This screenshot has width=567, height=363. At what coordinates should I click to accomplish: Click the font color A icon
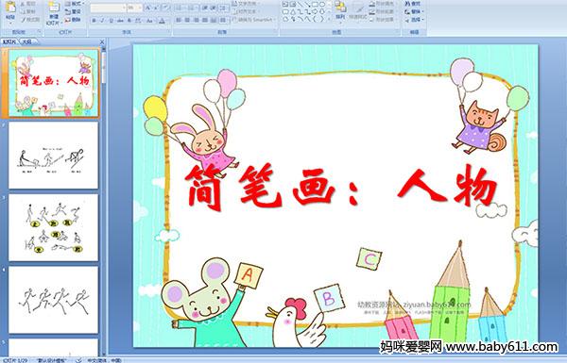pos(162,21)
